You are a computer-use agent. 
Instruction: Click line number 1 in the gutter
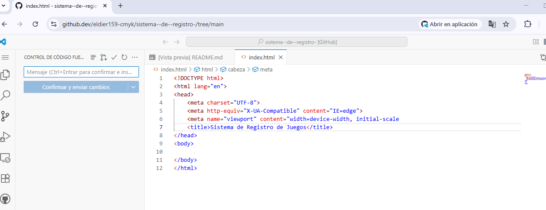point(161,78)
